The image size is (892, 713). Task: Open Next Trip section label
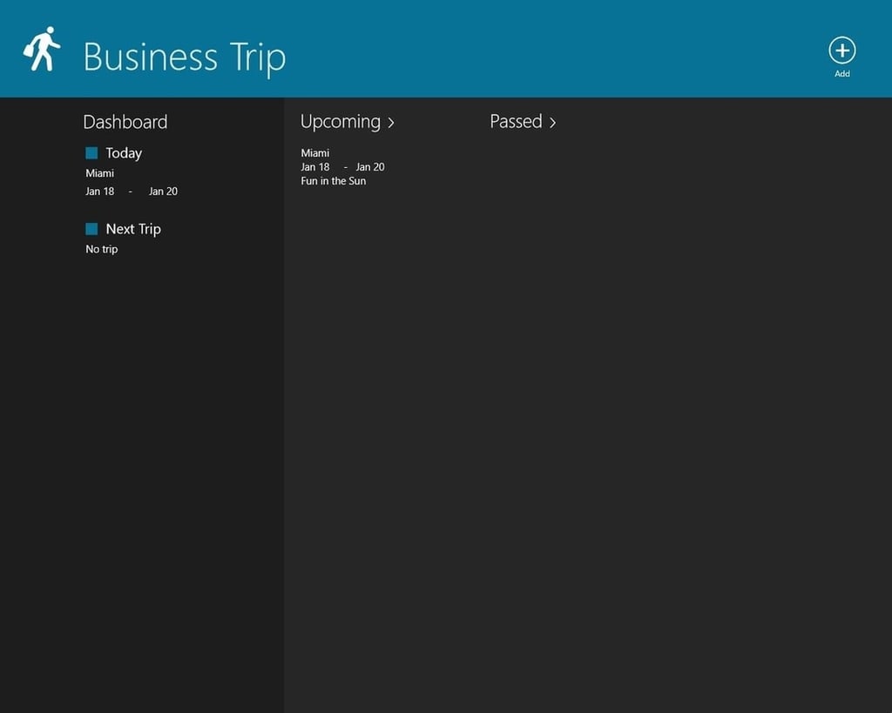(x=133, y=229)
